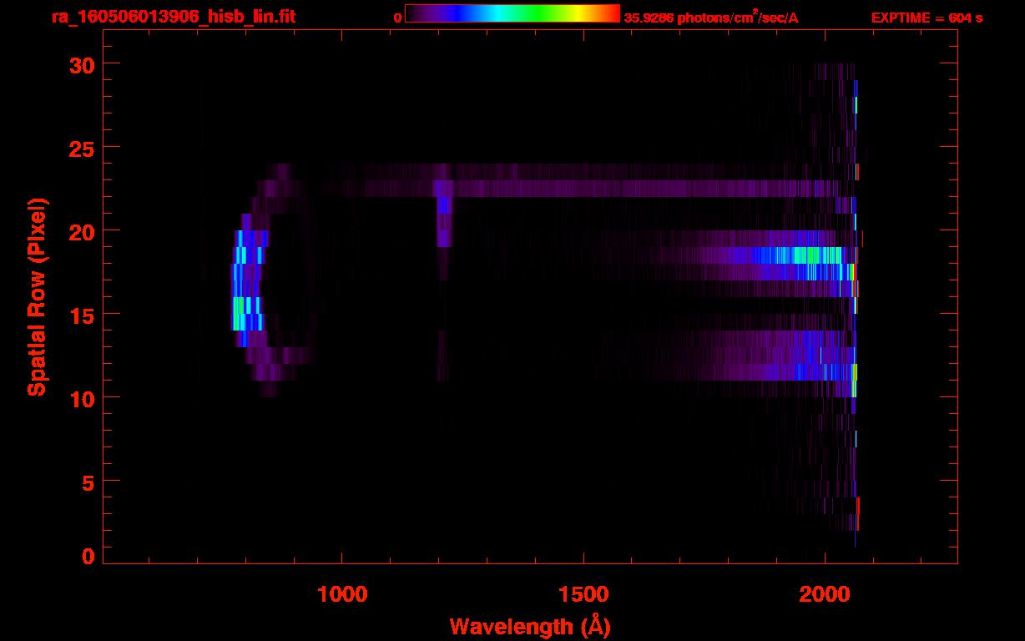This screenshot has height=641, width=1025.
Task: Click the x-axis tick label 2000
Action: 825,594
